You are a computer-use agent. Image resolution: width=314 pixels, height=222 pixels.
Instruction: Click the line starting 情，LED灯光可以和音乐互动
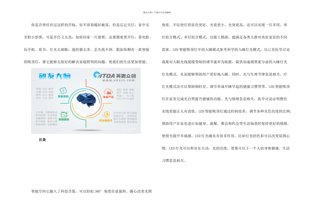coord(226,148)
